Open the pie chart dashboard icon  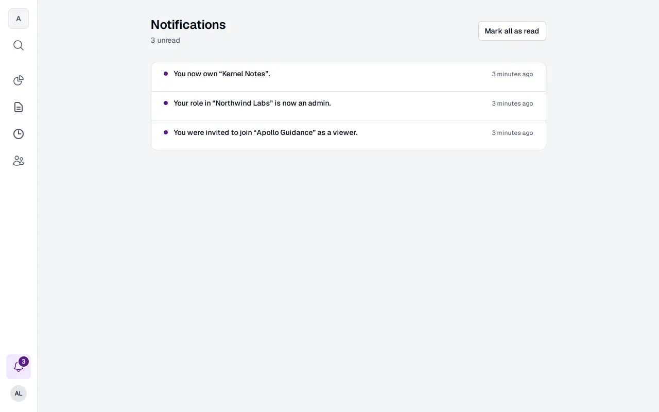(x=19, y=80)
